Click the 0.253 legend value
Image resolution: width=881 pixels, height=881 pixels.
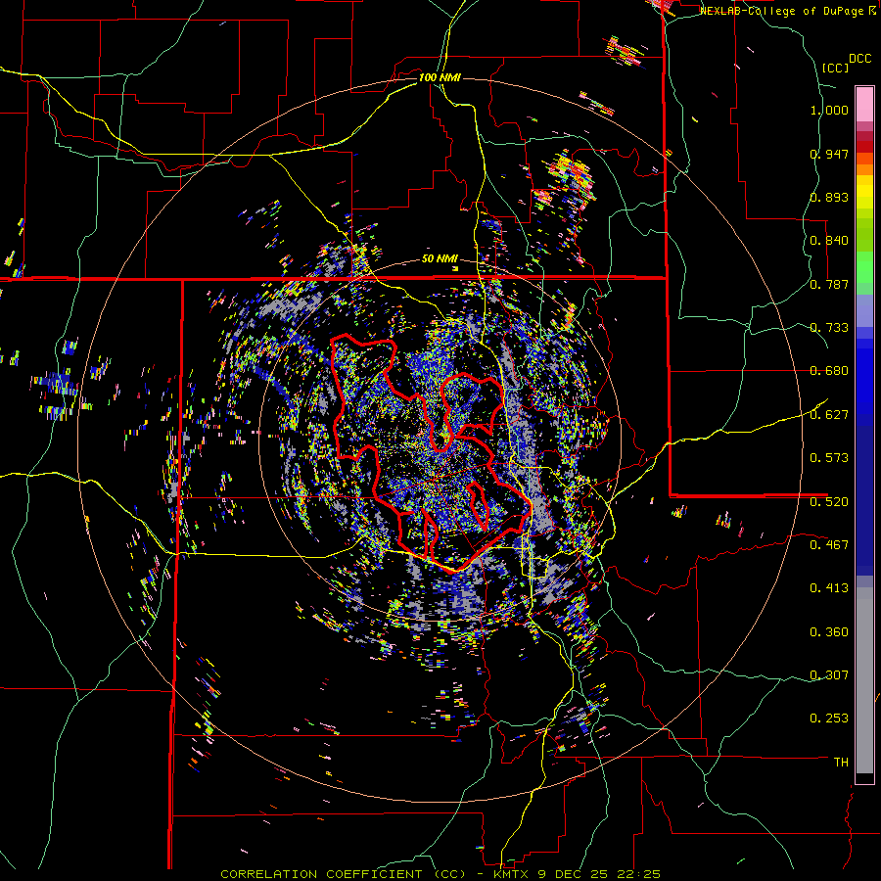point(829,719)
